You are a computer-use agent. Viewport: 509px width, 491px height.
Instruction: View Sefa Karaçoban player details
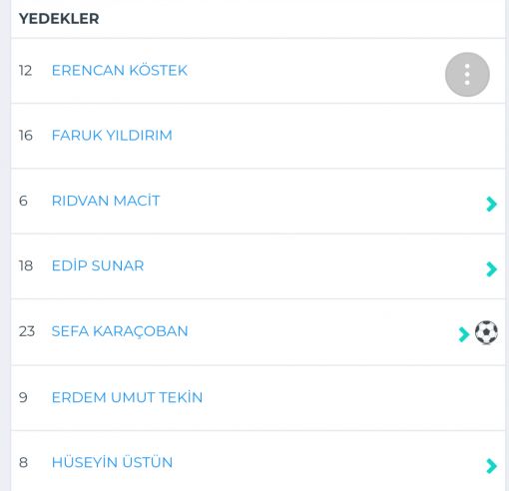[120, 331]
